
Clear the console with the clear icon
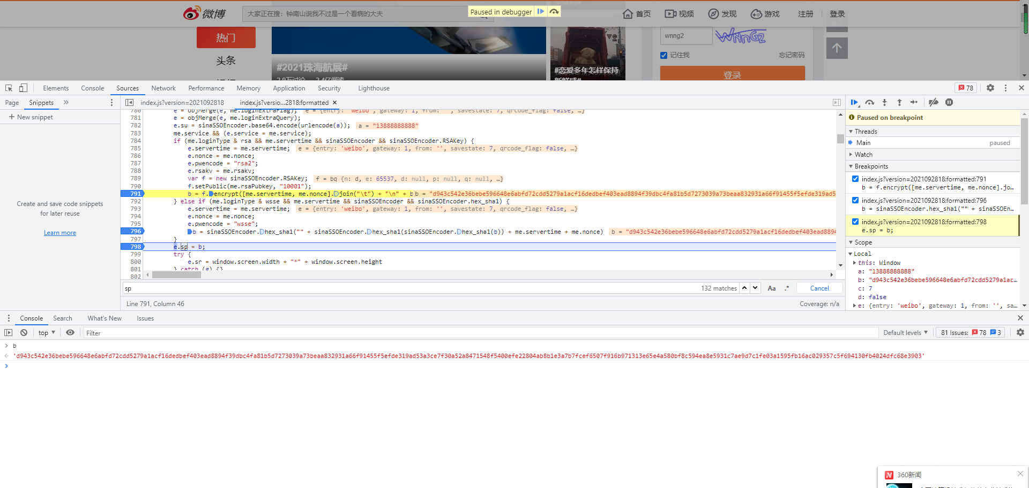[x=24, y=332]
